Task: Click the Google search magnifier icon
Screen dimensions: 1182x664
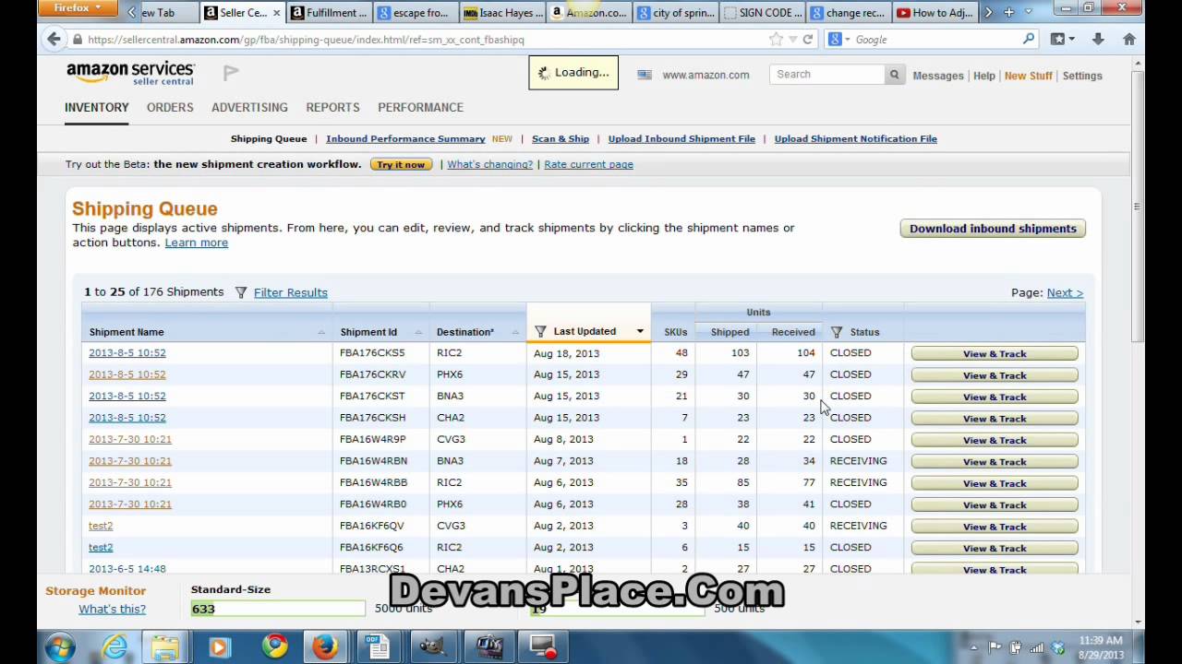Action: [x=1029, y=39]
